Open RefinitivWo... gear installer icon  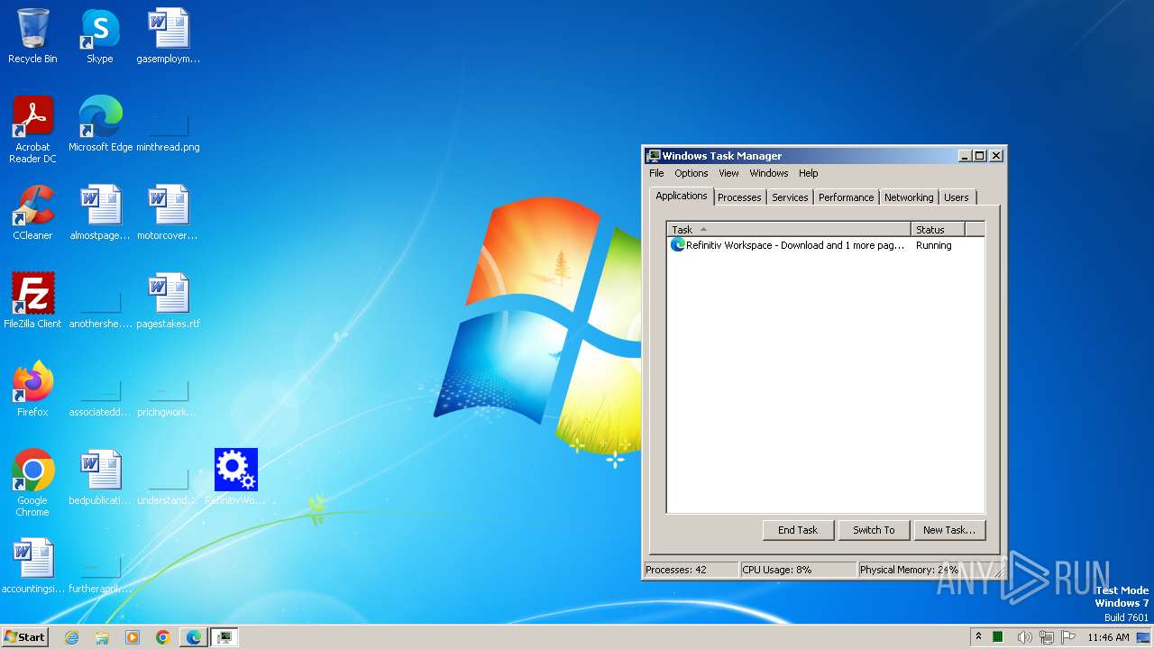[x=236, y=478]
